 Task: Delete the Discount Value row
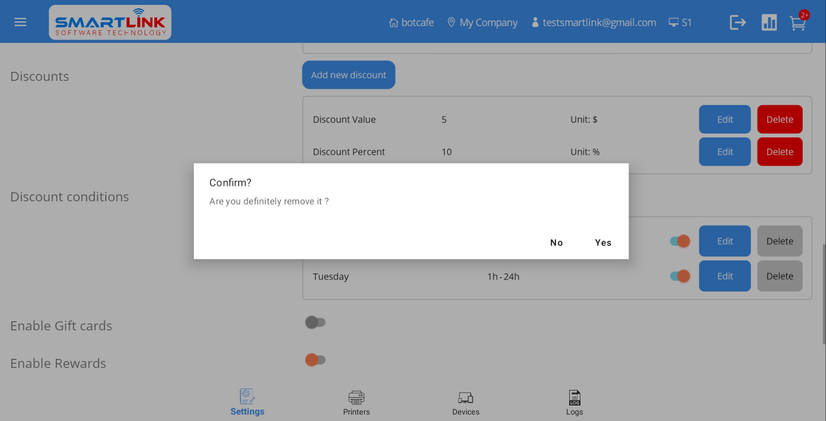pyautogui.click(x=779, y=119)
